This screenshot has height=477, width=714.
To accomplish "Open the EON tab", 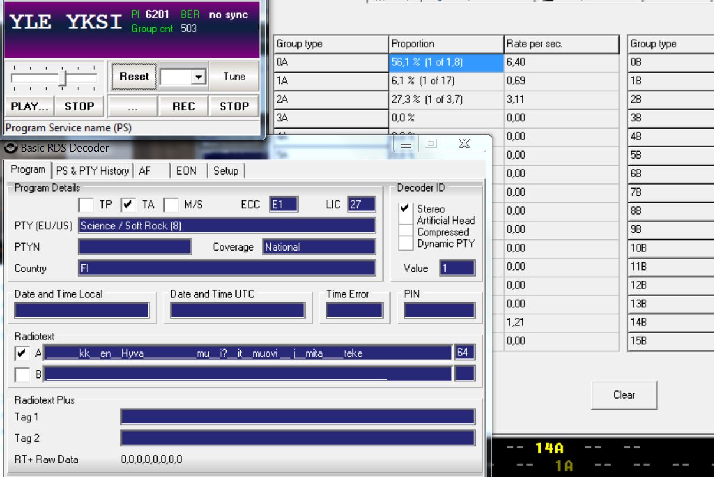I will click(186, 170).
